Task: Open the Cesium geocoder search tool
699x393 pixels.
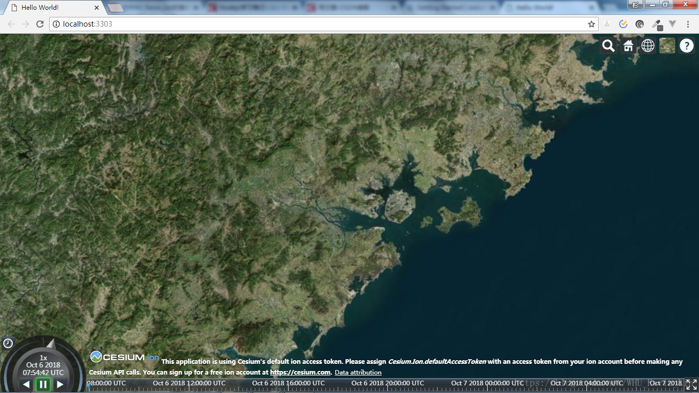Action: pos(608,46)
